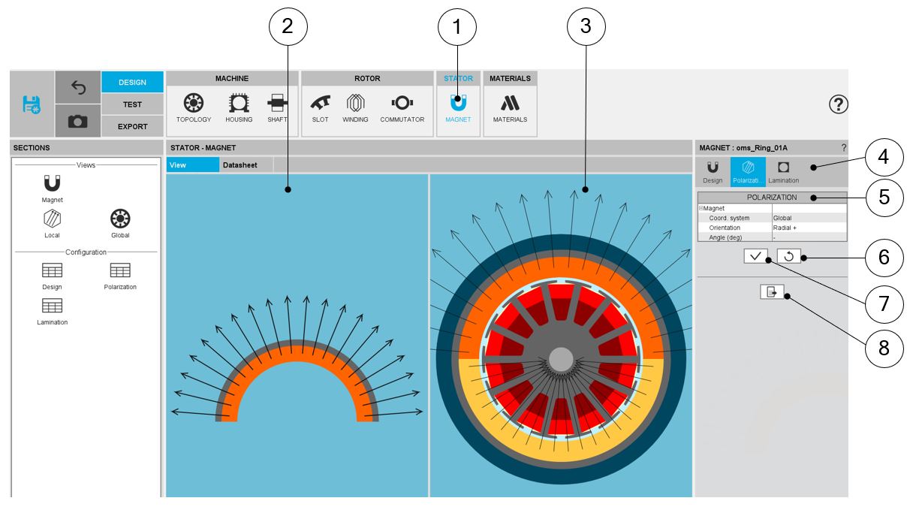Viewport: 913px width, 510px height.
Task: Change the Orientation value Radial +
Action: (x=808, y=228)
